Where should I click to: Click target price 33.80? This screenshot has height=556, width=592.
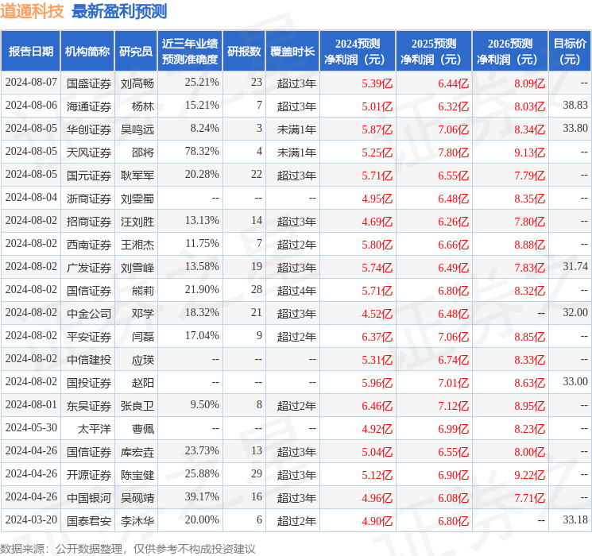click(575, 129)
